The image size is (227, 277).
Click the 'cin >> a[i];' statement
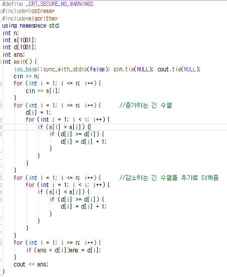click(43, 91)
